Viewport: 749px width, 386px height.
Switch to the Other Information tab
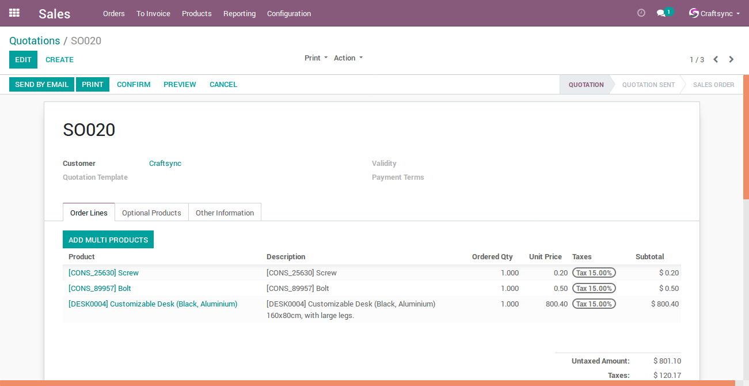click(x=225, y=213)
